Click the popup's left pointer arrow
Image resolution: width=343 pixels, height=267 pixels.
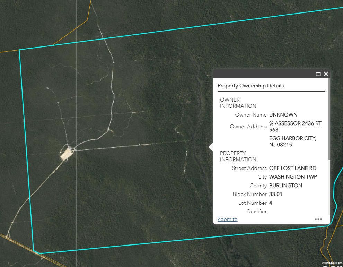[211, 147]
